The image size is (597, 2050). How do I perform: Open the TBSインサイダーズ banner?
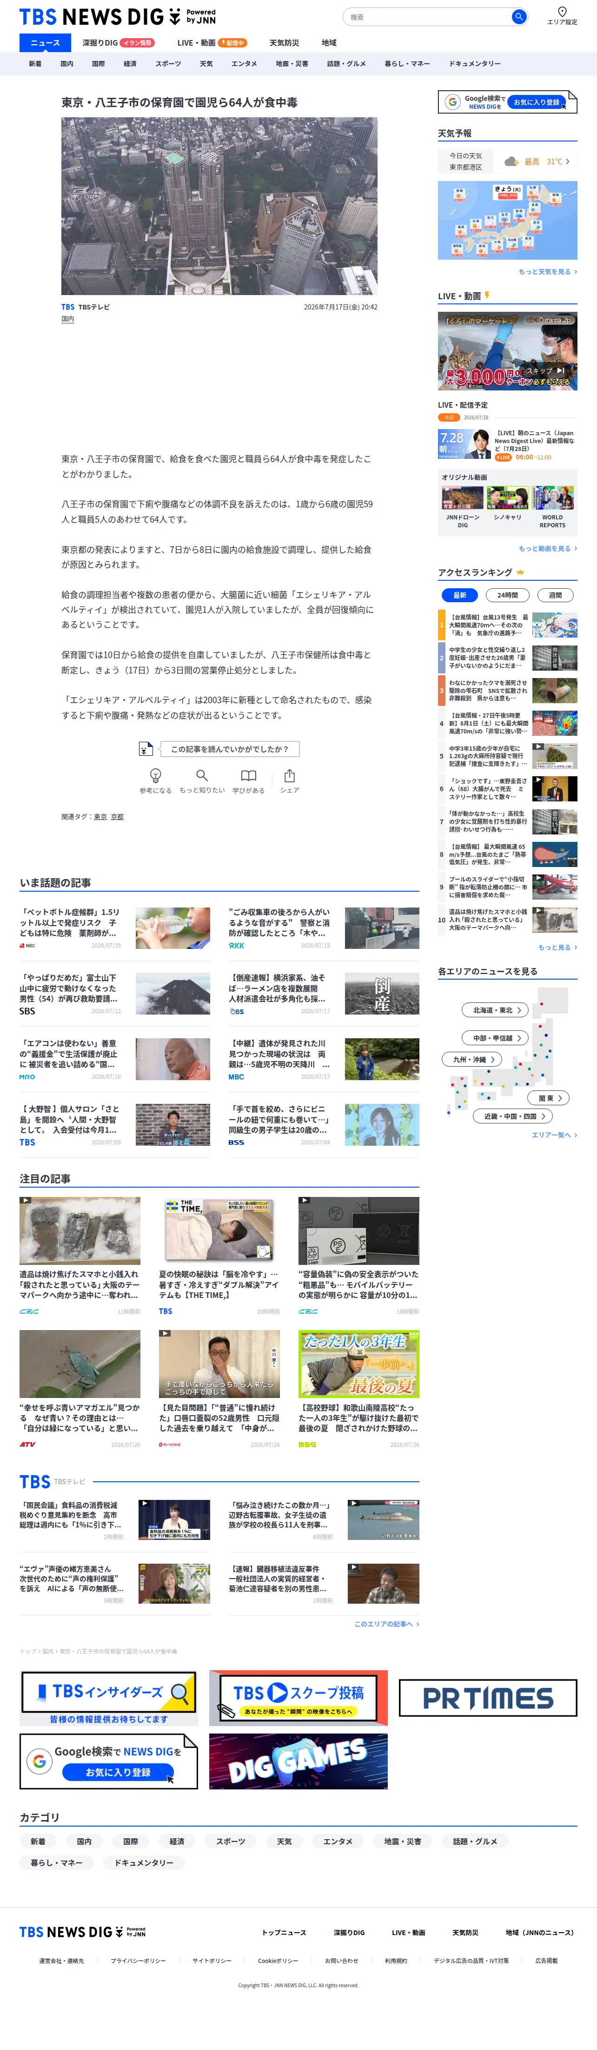109,1697
